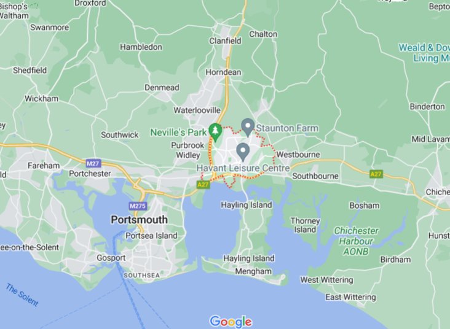Screen dimensions: 450x329
Task: Click the A27 road badge near Chichester
Action: pyautogui.click(x=376, y=174)
